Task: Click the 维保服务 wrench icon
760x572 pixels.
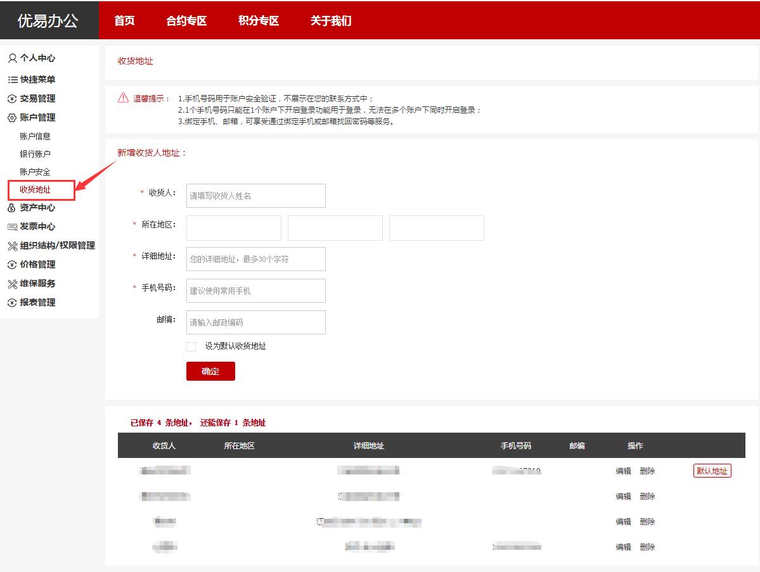Action: pos(12,284)
